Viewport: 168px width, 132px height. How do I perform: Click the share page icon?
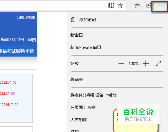(x=149, y=5)
